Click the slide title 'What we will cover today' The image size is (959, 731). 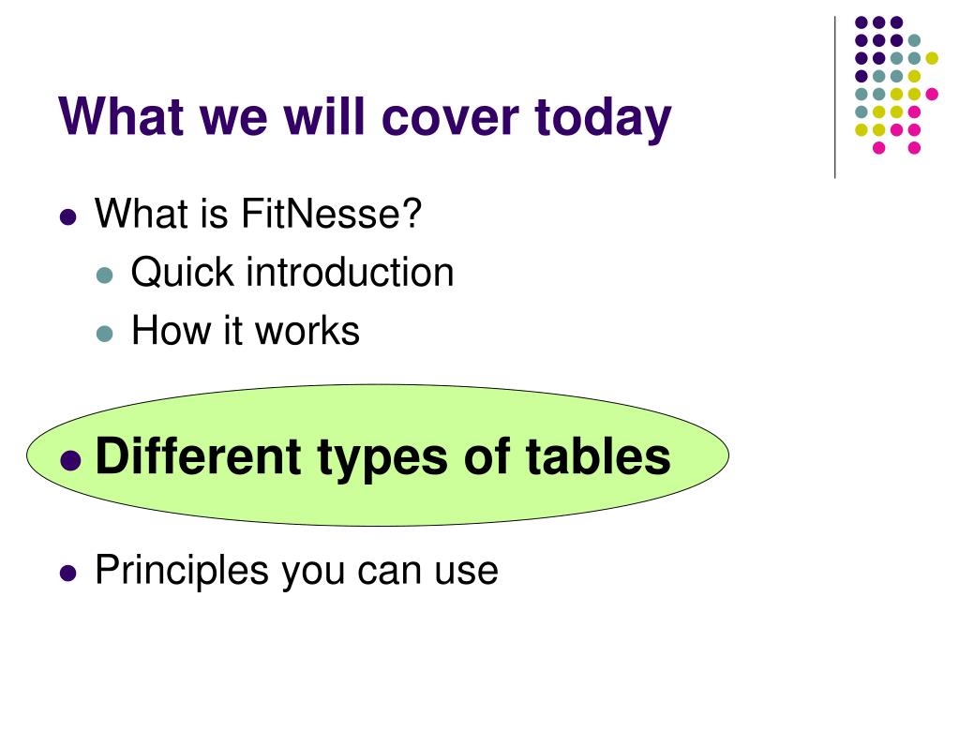[365, 117]
